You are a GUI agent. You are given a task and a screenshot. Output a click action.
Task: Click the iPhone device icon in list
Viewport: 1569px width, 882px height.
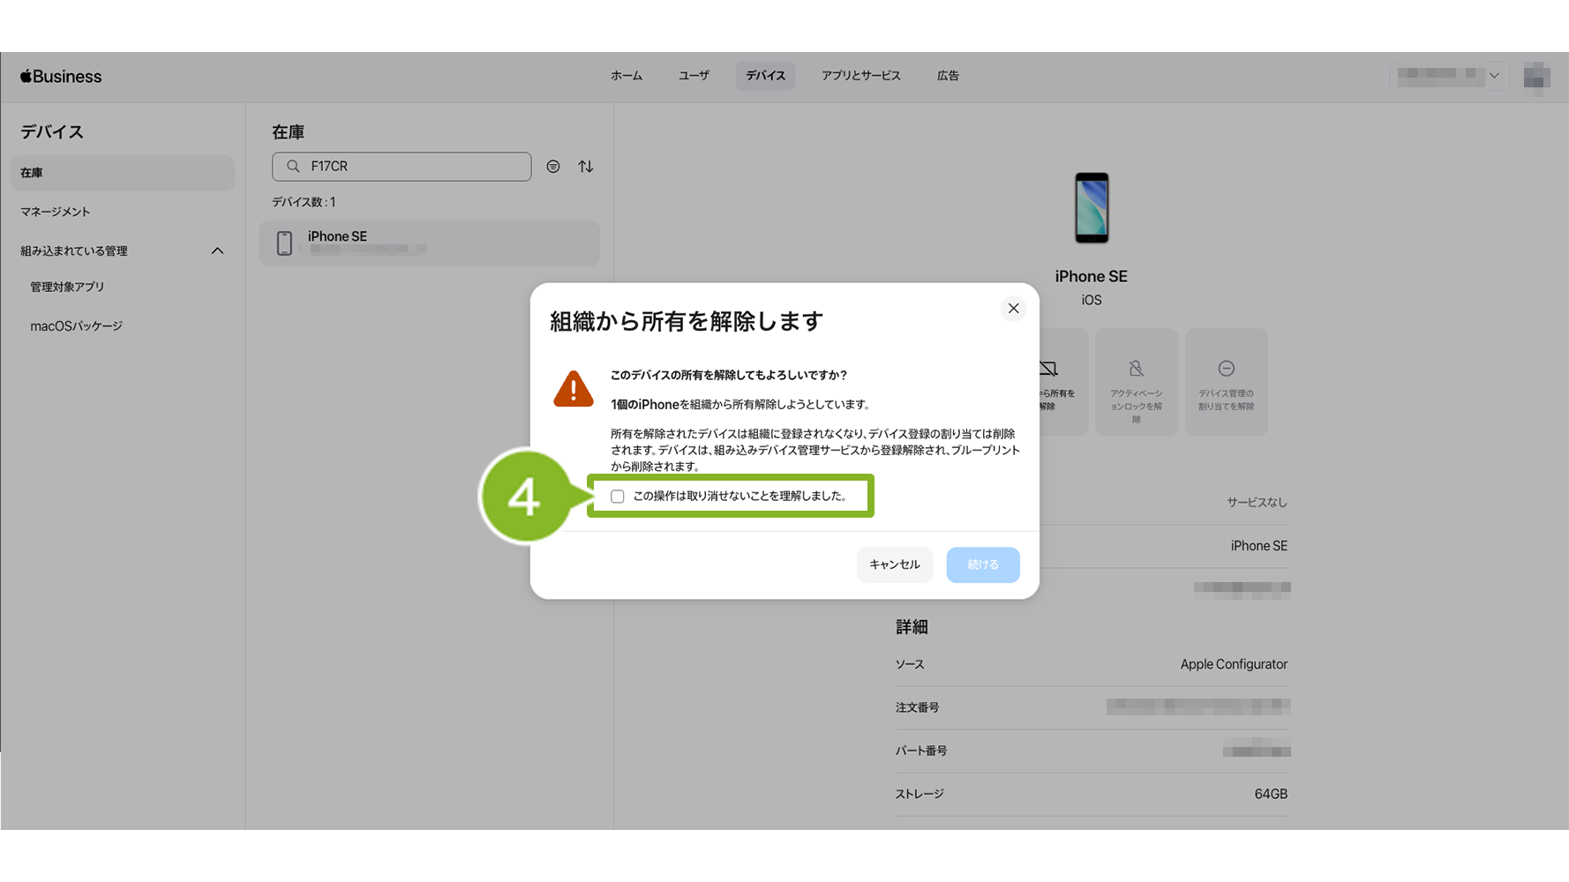tap(284, 243)
